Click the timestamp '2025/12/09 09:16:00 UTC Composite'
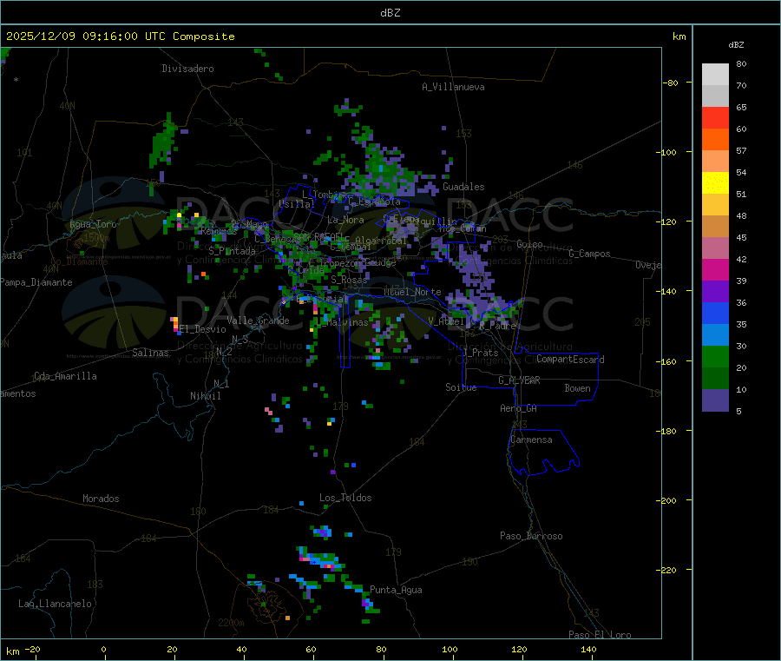 click(x=120, y=36)
